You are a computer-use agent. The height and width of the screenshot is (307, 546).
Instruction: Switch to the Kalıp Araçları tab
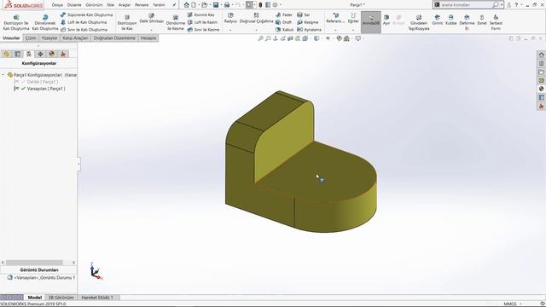75,38
